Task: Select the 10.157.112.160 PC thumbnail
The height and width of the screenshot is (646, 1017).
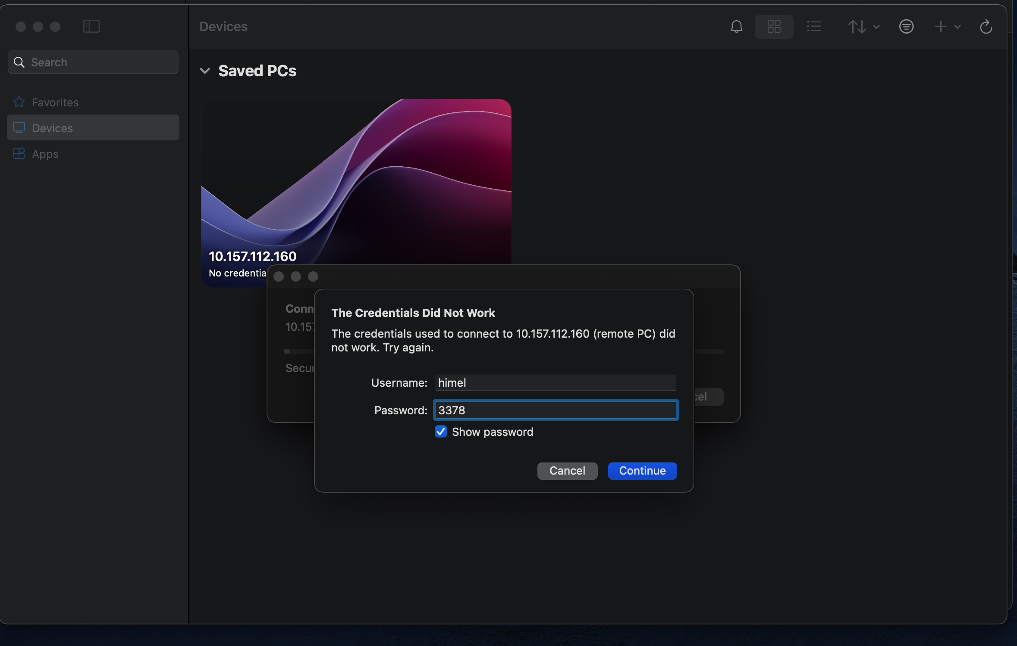Action: point(356,181)
